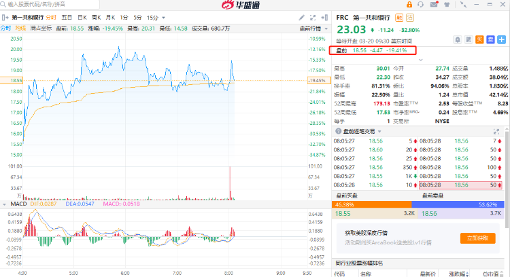Viewport: 510px width, 277px height.
Task: Open the time interval dropdown after 15分
Action: coord(164,18)
